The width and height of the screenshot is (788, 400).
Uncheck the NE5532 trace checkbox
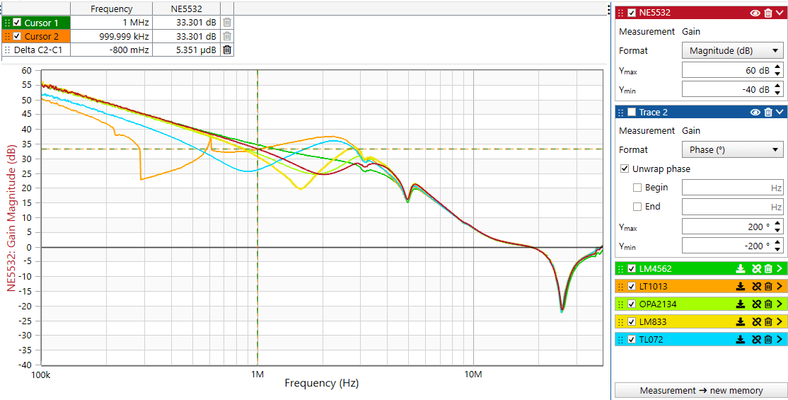tap(632, 13)
